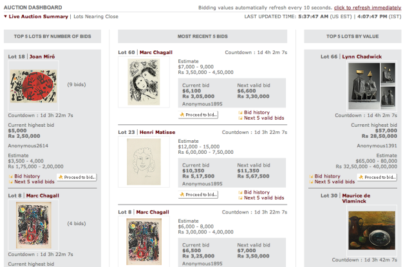The width and height of the screenshot is (412, 267).
Task: Click Next 5 valid bids icon for Lot 18
Action: click(x=10, y=182)
